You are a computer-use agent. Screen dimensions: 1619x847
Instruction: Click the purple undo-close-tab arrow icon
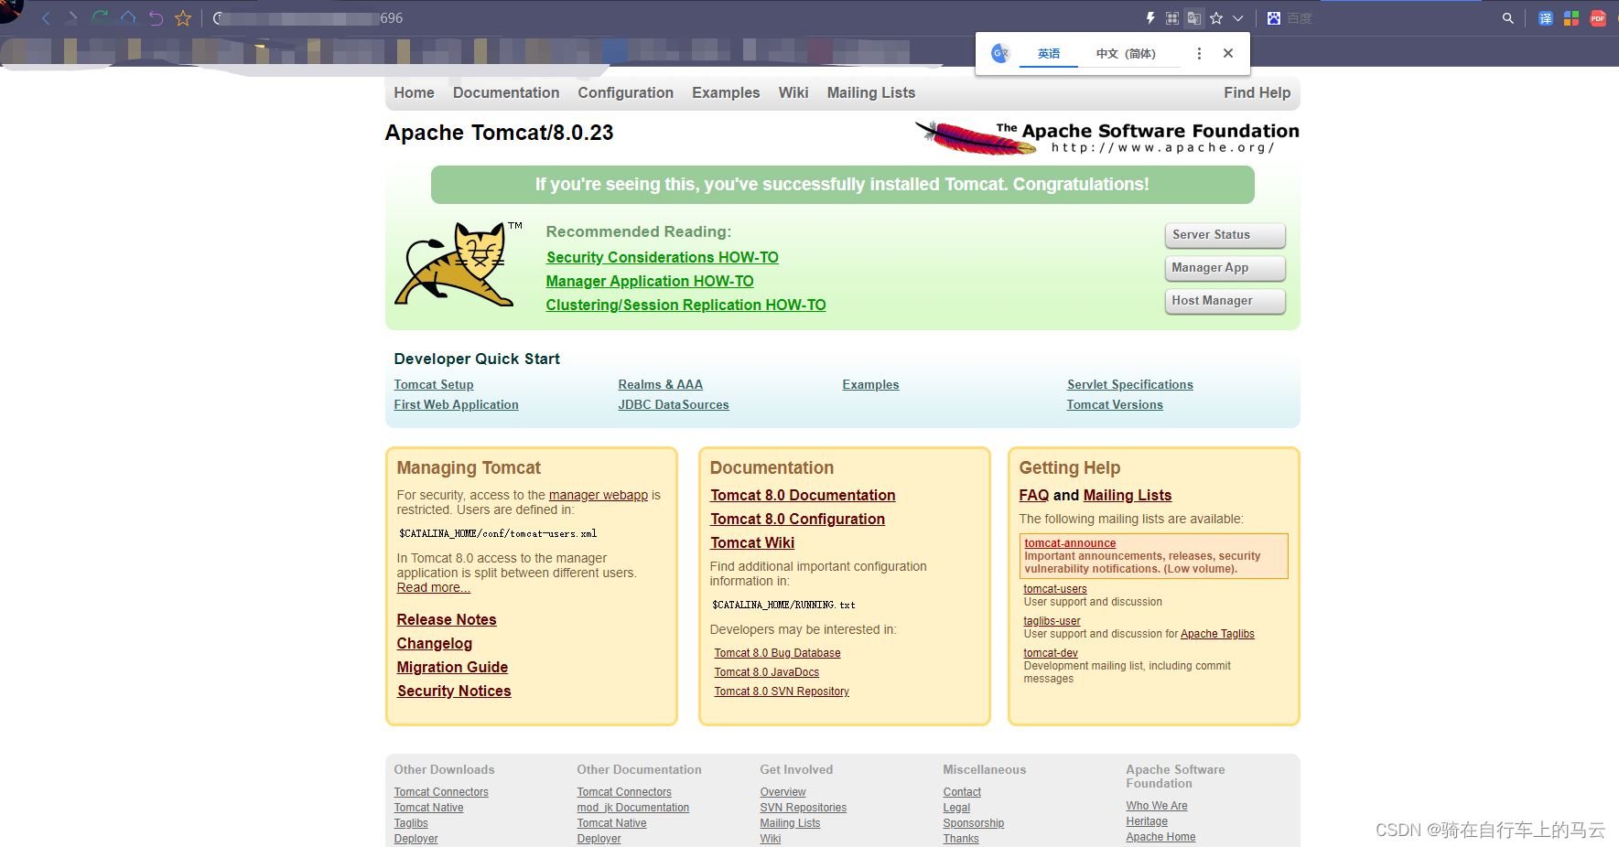156,18
